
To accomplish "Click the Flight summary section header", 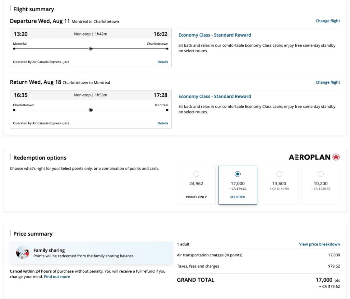I will pos(33,9).
